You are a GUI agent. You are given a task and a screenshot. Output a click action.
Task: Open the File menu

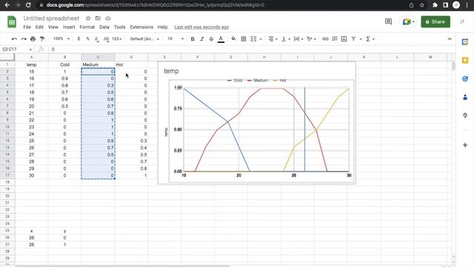pos(27,27)
